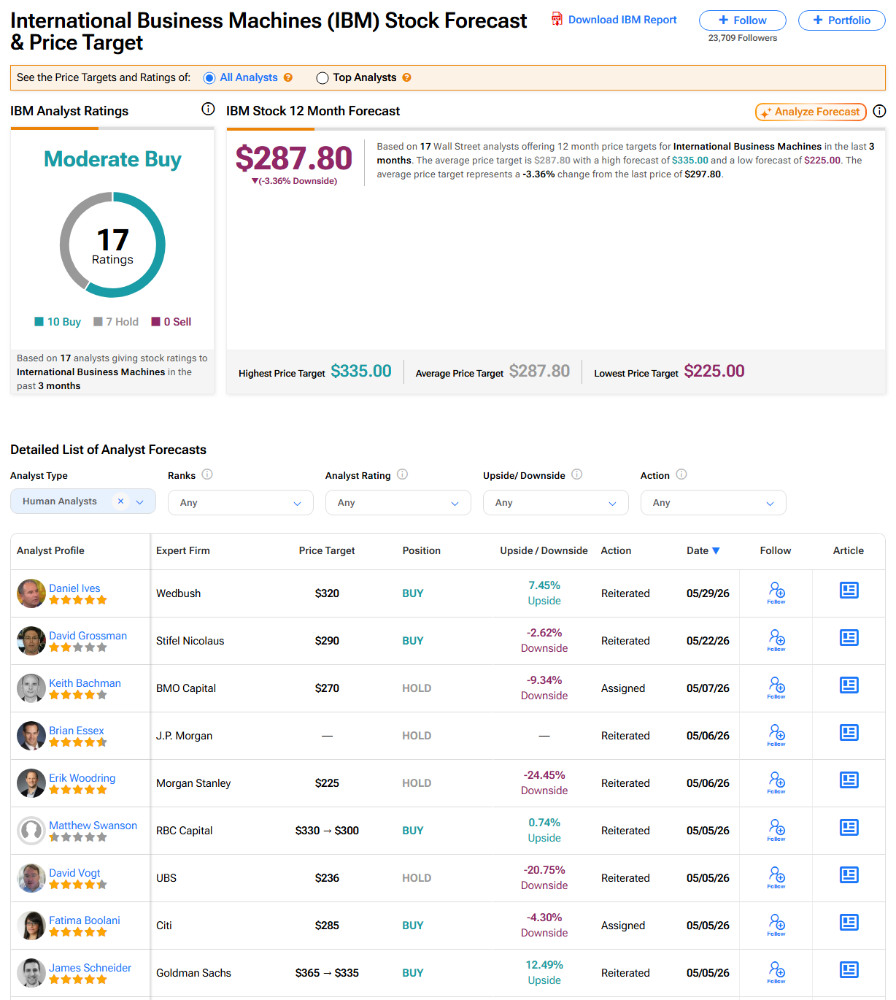Open the Upside/Downside dropdown
This screenshot has height=1000, width=896.
(556, 503)
